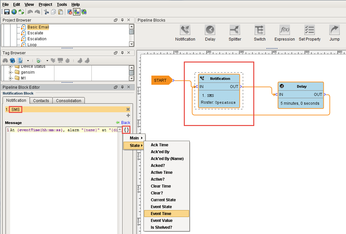
Task: Toggle pin on the Project Browser panel
Action: click(122, 20)
